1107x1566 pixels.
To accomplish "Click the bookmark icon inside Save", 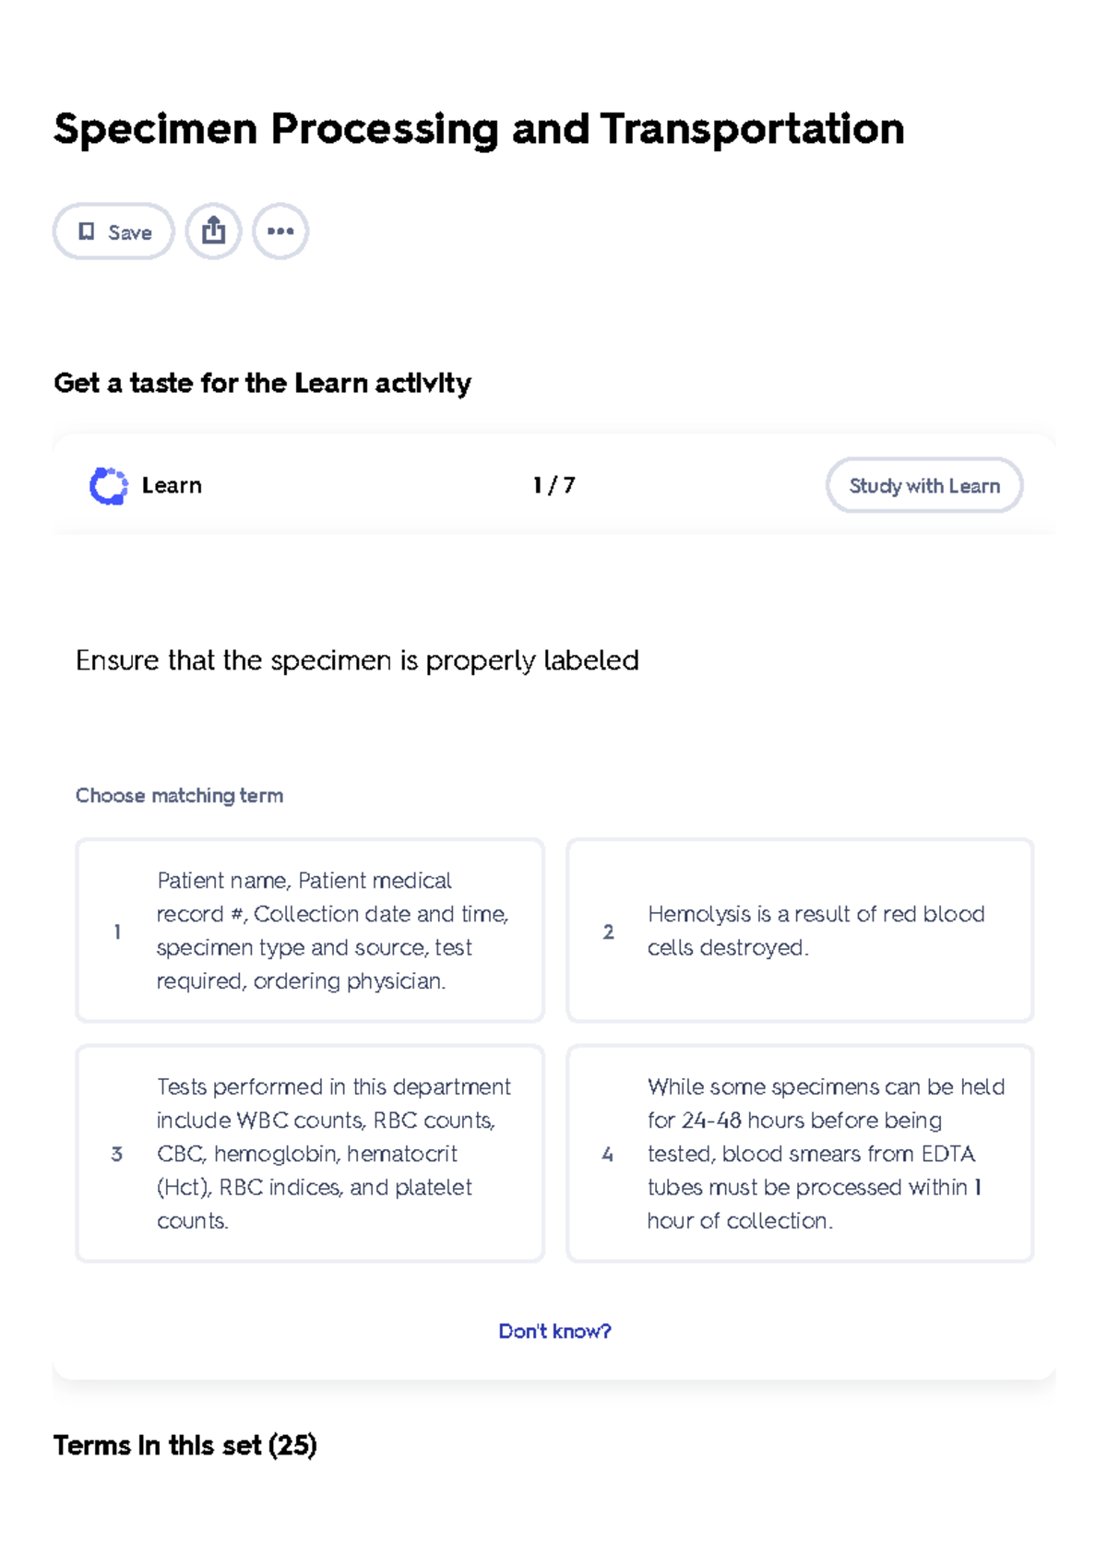I will coord(87,231).
